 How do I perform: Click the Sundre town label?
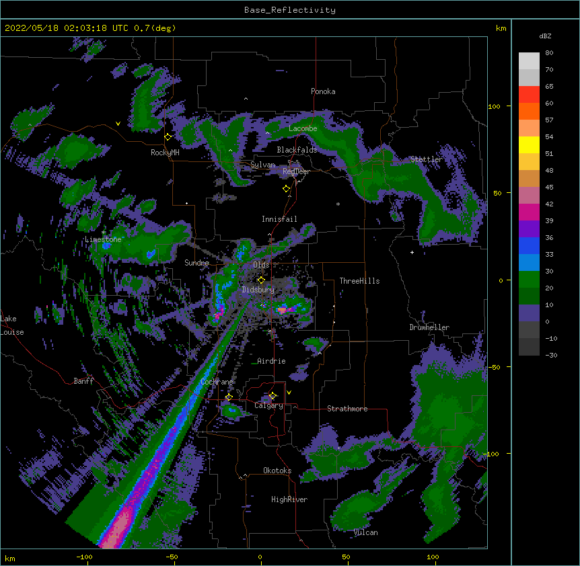click(196, 263)
